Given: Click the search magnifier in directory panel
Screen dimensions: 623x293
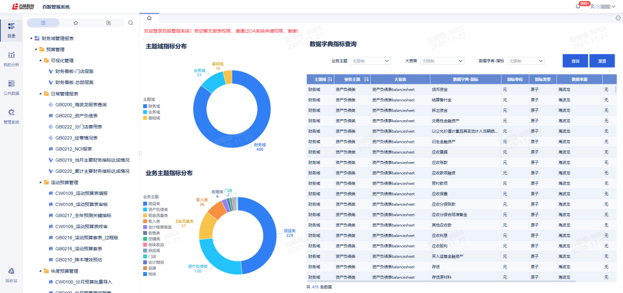Looking at the screenshot, I should pyautogui.click(x=131, y=23).
